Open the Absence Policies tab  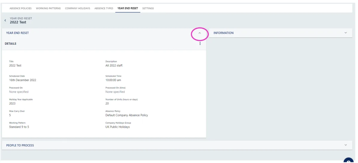(21, 8)
